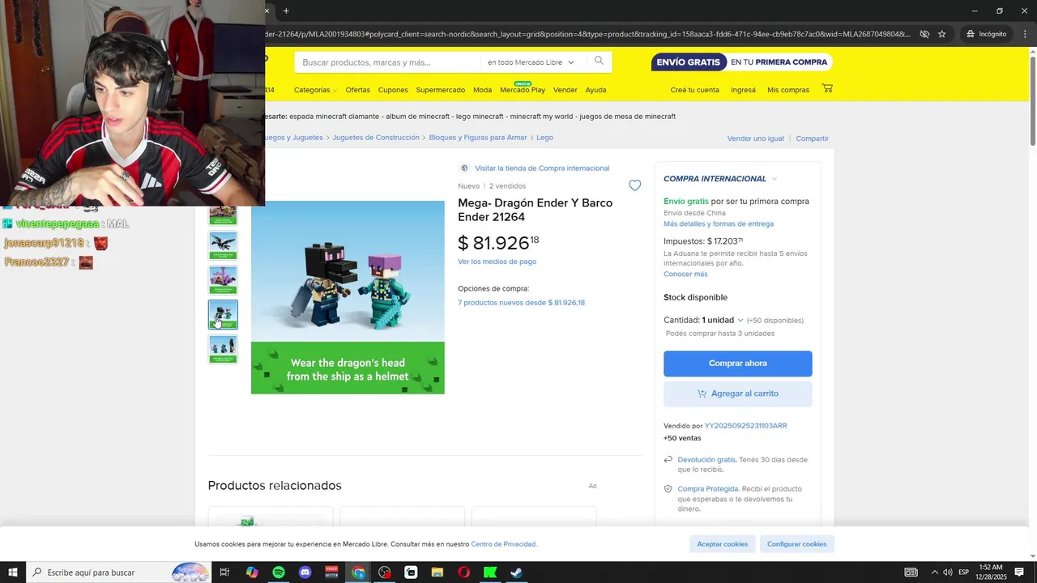Click Agregar al carrito button

(x=737, y=394)
